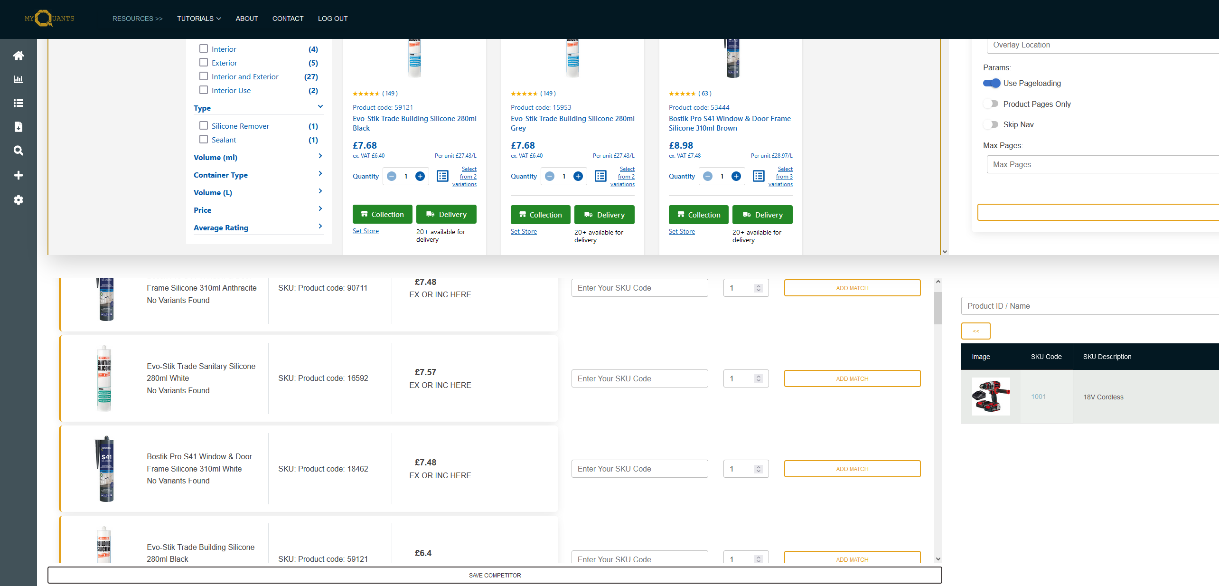Decrease quantity for Evo-Stik Grey product

point(550,176)
